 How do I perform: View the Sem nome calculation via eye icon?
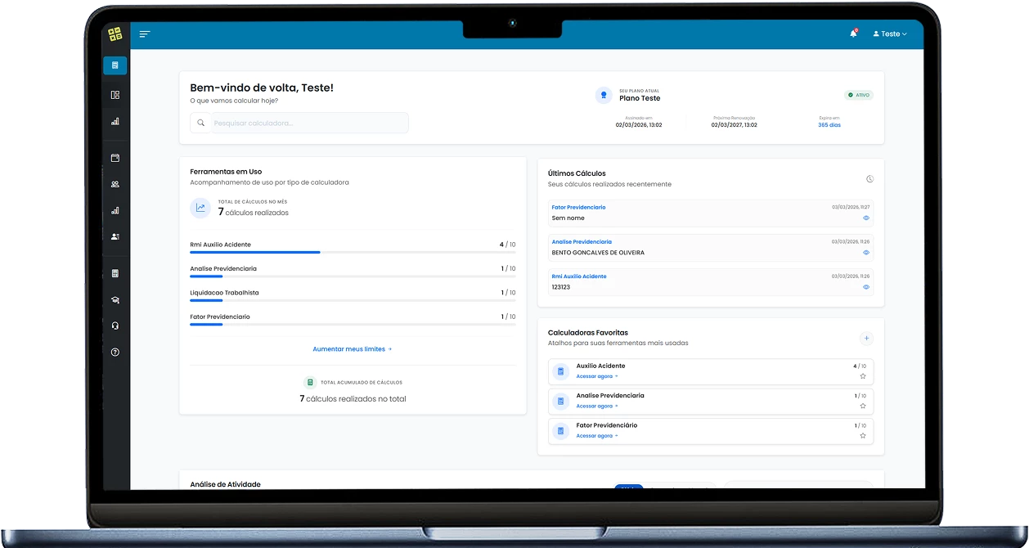(866, 218)
